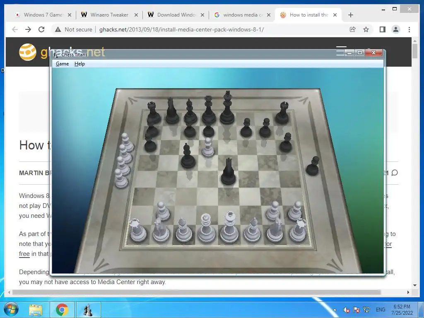Screen dimensions: 424x318
Task: Go forward in Chrome
Action: click(x=28, y=29)
